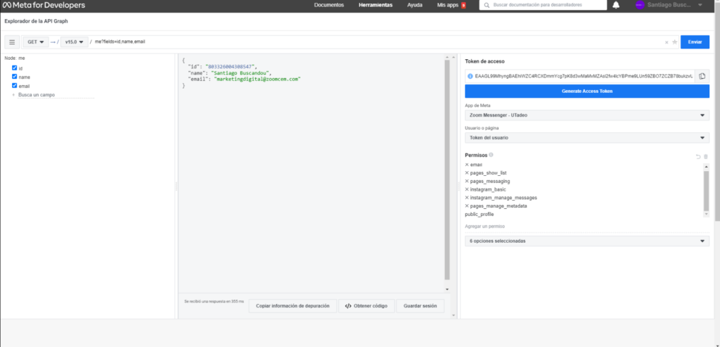Uncheck the id field checkbox

[14, 68]
